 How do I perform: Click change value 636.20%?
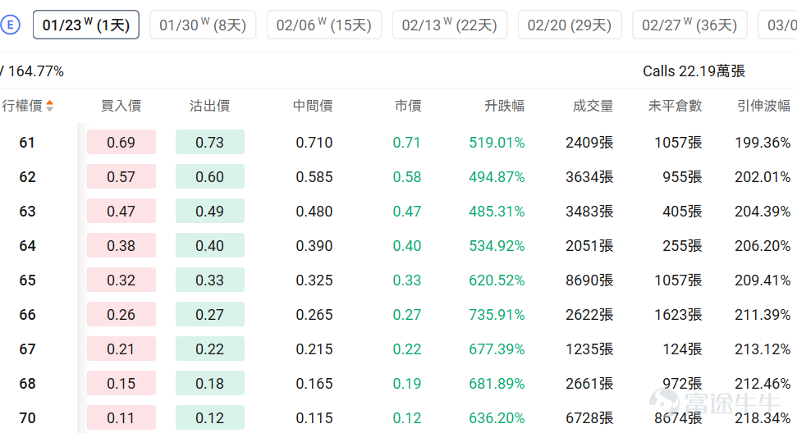tap(497, 418)
